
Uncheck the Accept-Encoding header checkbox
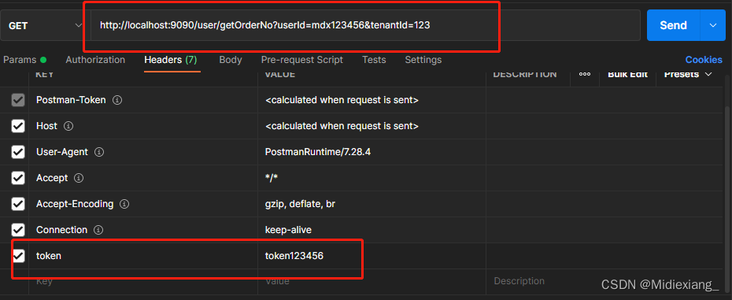pos(18,204)
